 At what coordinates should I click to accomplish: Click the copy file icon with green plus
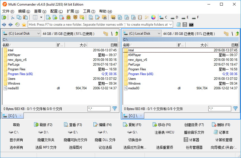pos(48,17)
